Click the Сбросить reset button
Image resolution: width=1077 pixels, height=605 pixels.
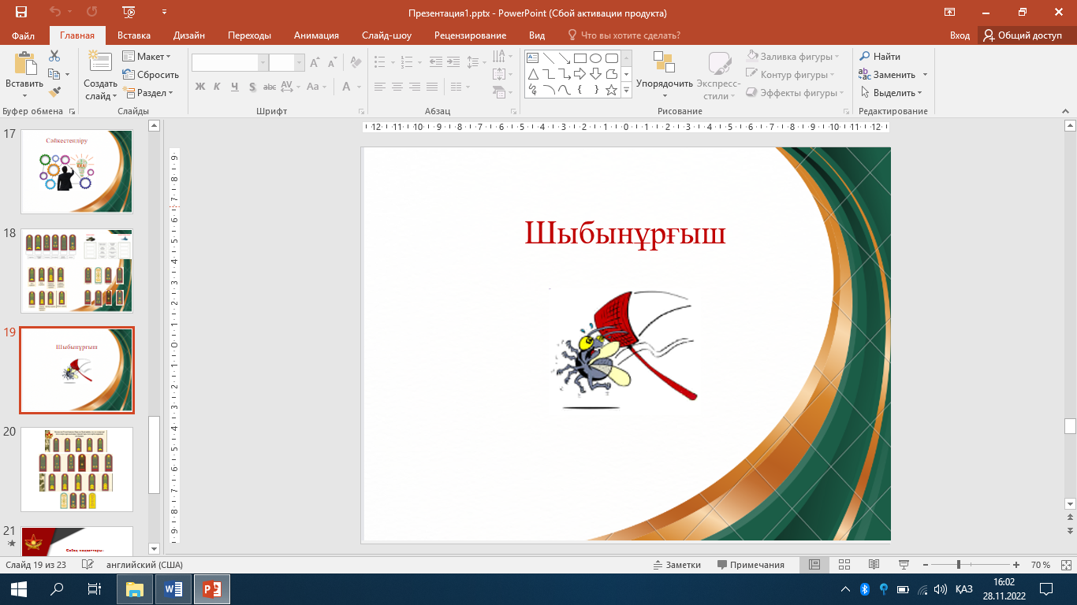[x=151, y=75]
